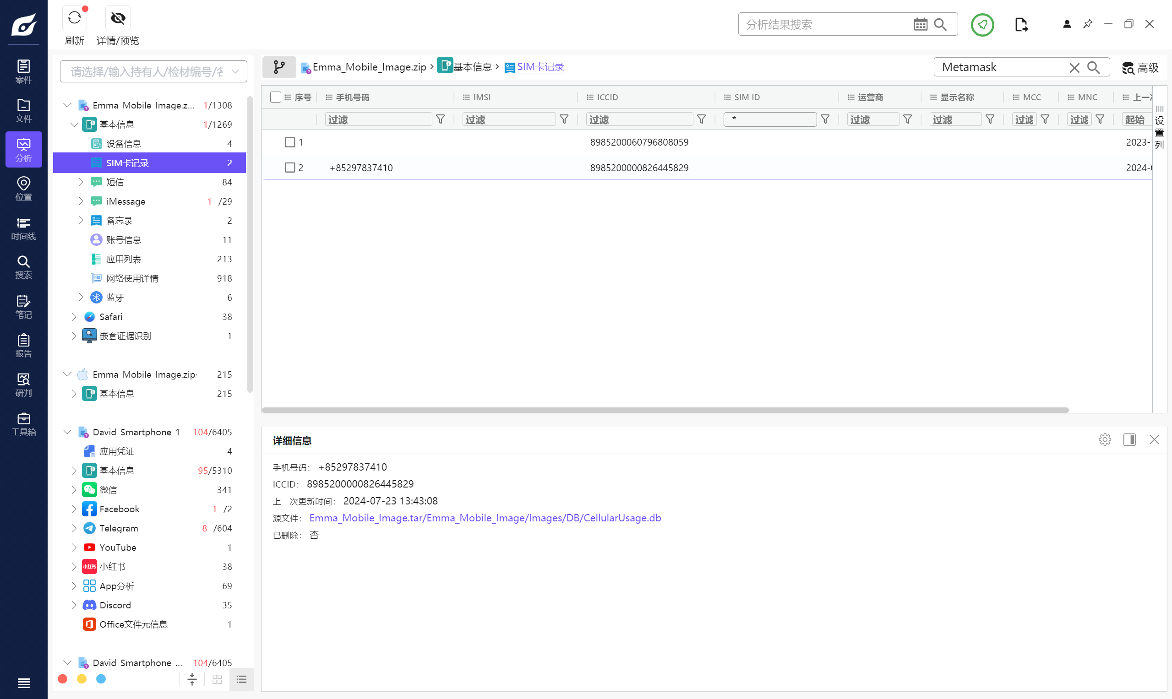Image resolution: width=1172 pixels, height=699 pixels.
Task: Toggle the Details/Preview (详情/预览) eye icon
Action: (117, 18)
